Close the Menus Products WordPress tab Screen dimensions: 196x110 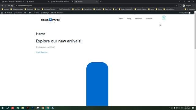point(24,2)
